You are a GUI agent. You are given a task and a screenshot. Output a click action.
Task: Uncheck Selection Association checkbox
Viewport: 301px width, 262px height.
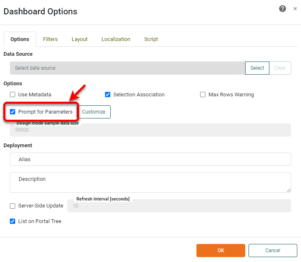(x=108, y=95)
